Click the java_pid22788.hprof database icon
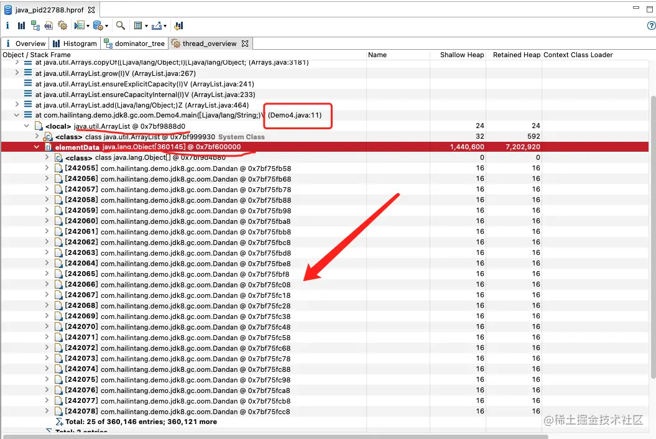Screen dimensions: 656x439 pyautogui.click(x=8, y=9)
